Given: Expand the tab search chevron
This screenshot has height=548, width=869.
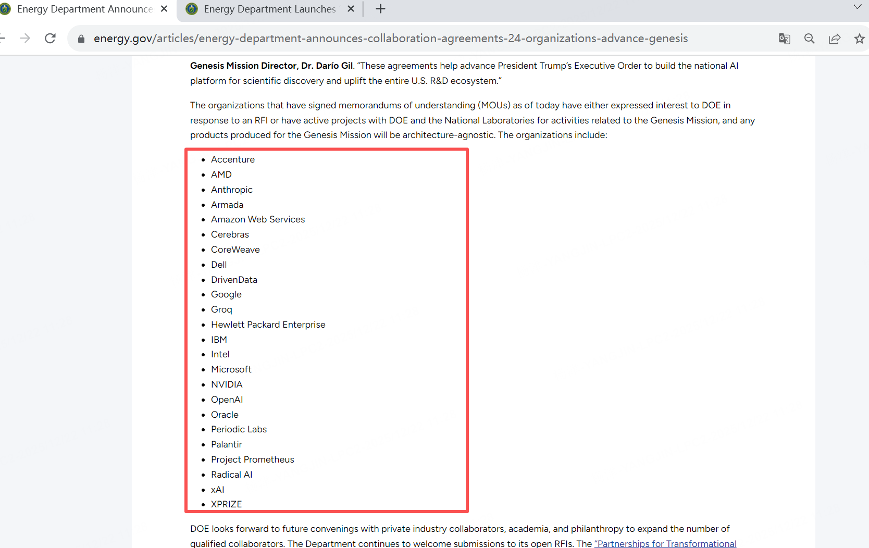Looking at the screenshot, I should point(858,7).
